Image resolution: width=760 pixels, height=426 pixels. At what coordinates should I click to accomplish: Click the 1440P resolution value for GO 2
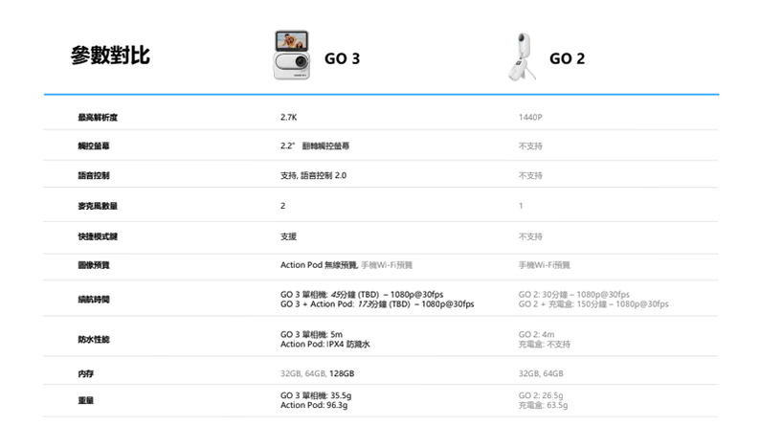(530, 117)
